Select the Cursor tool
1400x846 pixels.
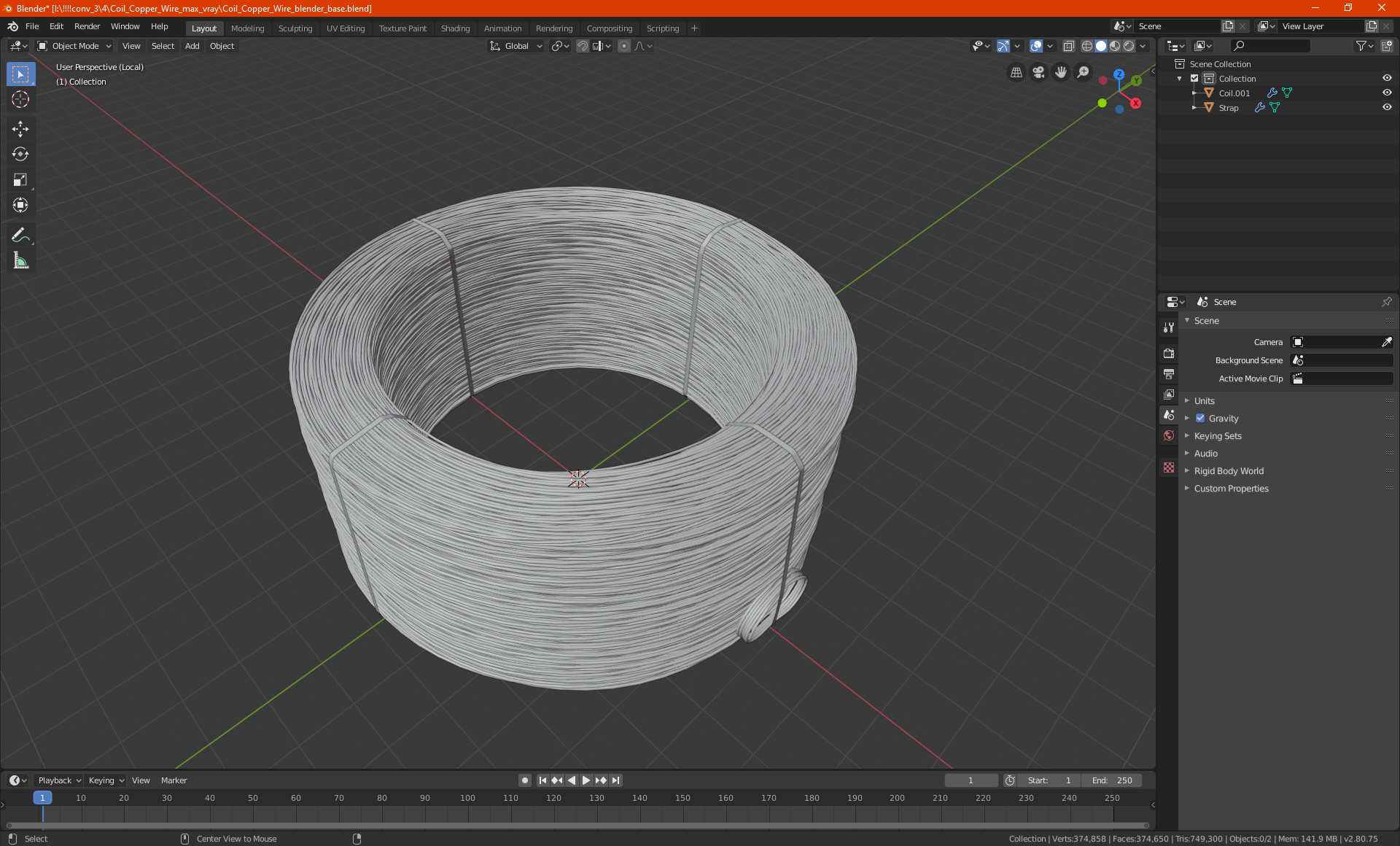(x=20, y=99)
